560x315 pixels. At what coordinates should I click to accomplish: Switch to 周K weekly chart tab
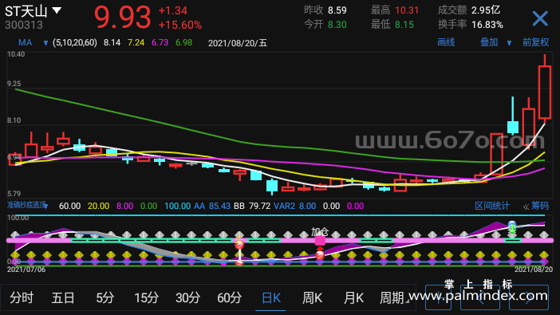pyautogui.click(x=312, y=297)
